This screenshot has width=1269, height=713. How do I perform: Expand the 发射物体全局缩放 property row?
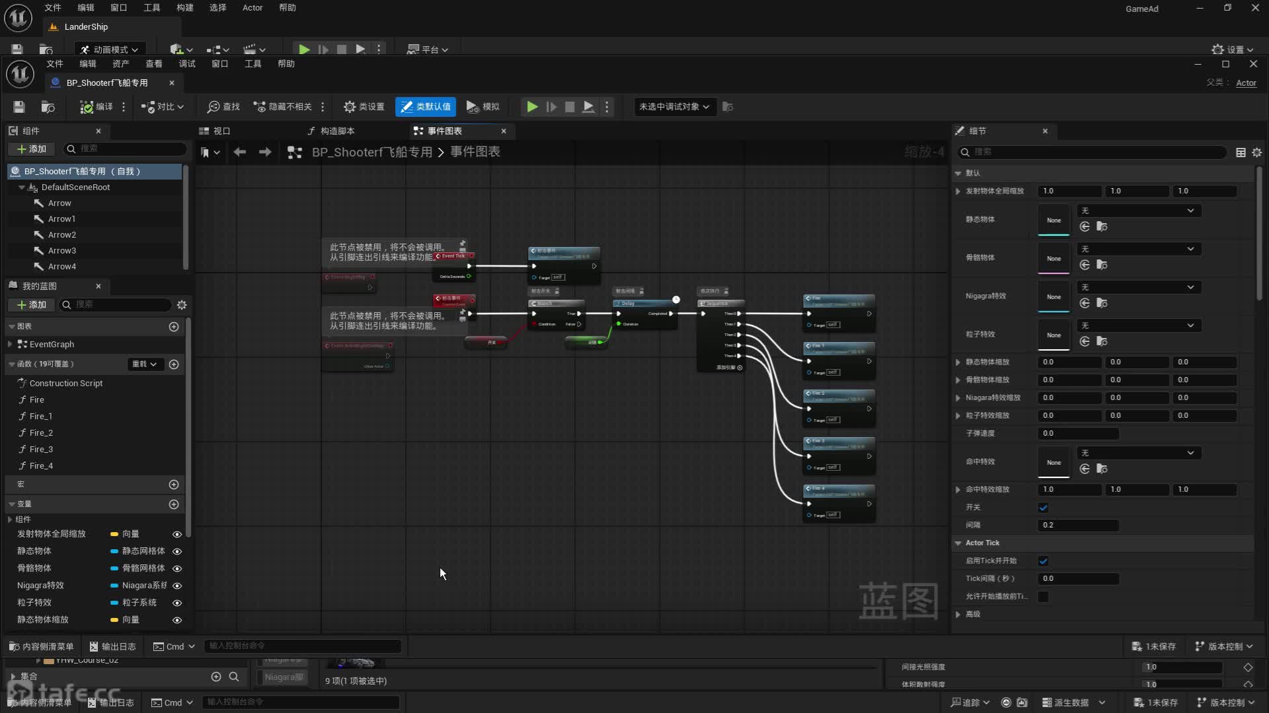(958, 191)
